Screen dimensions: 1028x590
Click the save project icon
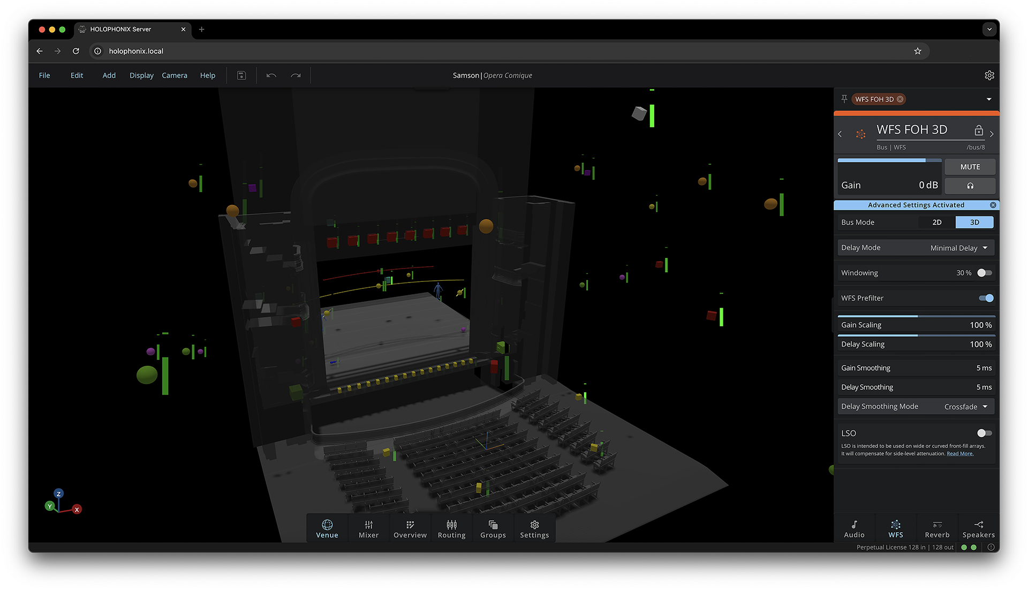pos(241,75)
